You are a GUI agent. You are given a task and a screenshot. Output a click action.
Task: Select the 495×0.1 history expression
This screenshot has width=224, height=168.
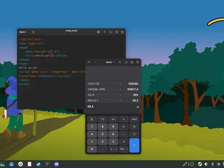(93, 100)
